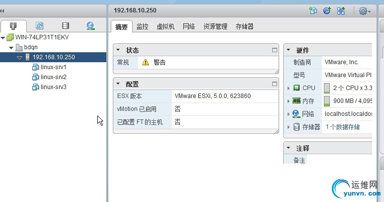
Task: Expand the 存储器 hardware row
Action: point(289,127)
